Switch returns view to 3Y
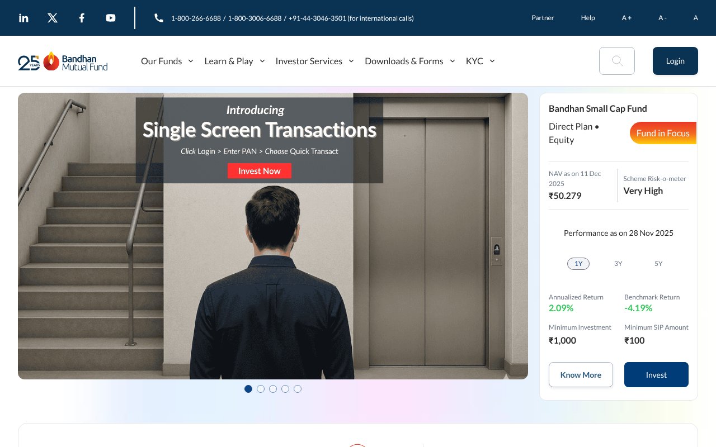Image resolution: width=716 pixels, height=447 pixels. 618,263
